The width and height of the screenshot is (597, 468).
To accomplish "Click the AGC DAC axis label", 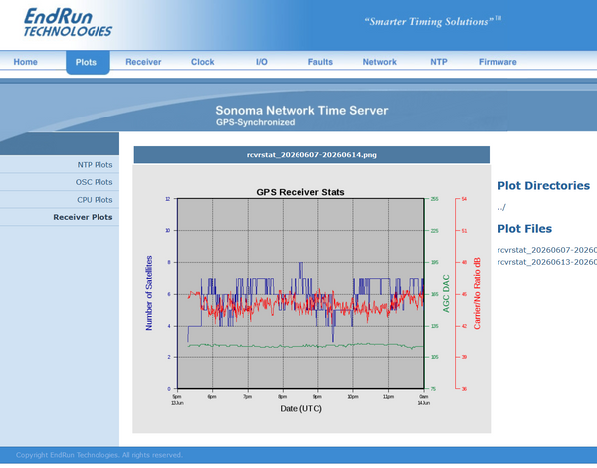I will tap(446, 294).
